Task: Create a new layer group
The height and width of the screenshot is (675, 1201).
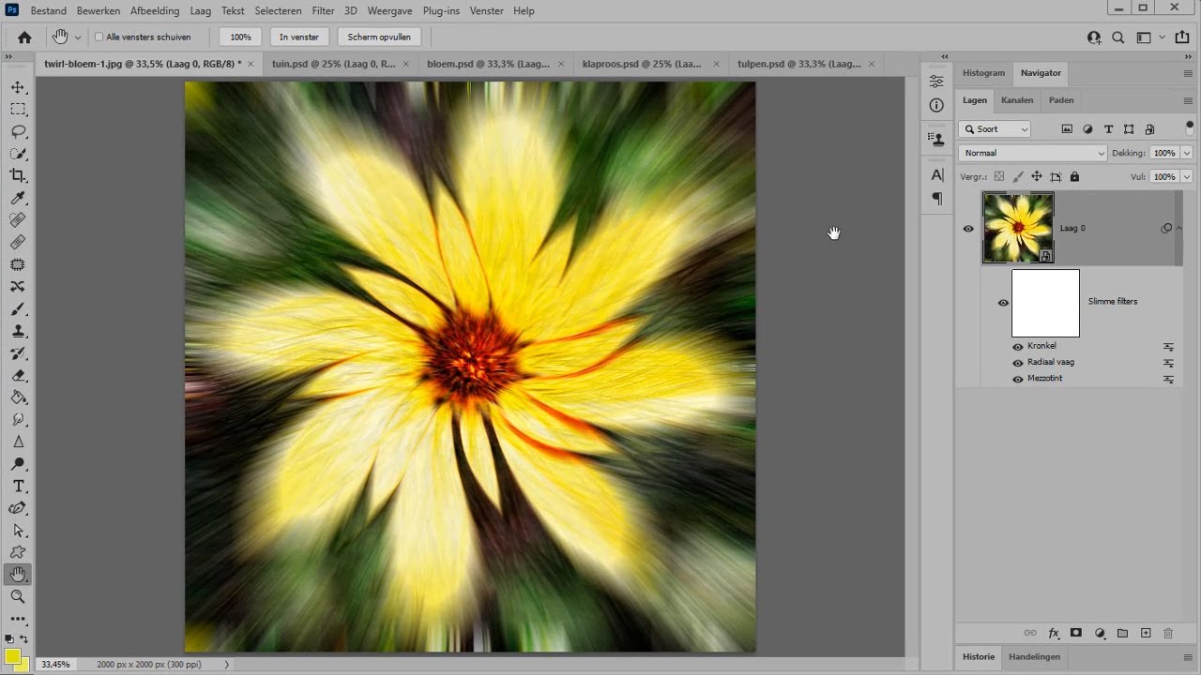Action: pyautogui.click(x=1122, y=634)
